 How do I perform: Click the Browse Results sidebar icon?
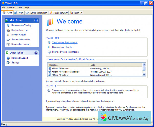8,35
